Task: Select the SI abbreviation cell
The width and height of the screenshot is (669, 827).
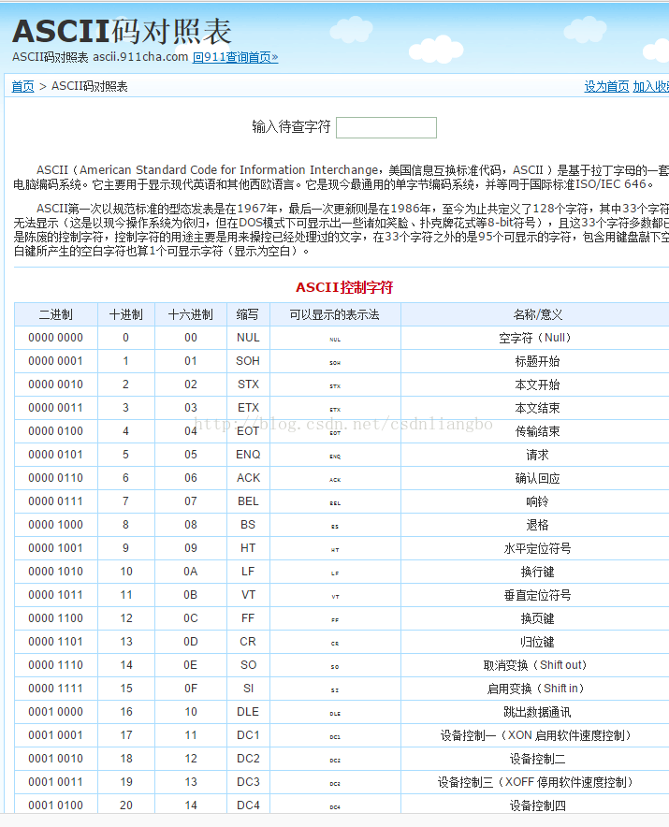Action: point(248,689)
